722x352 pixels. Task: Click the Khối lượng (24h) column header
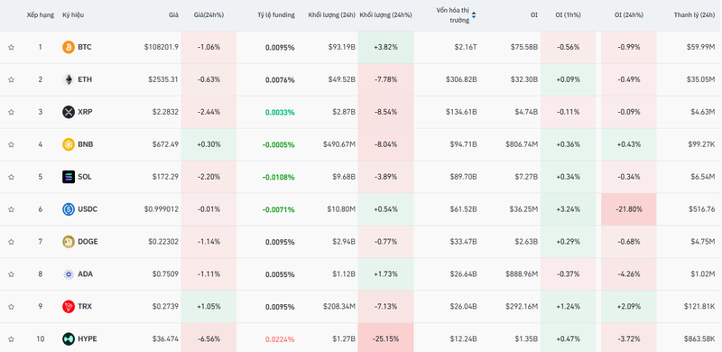pos(331,14)
